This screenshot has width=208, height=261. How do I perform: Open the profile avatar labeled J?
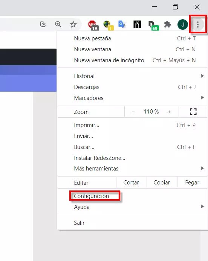(182, 25)
